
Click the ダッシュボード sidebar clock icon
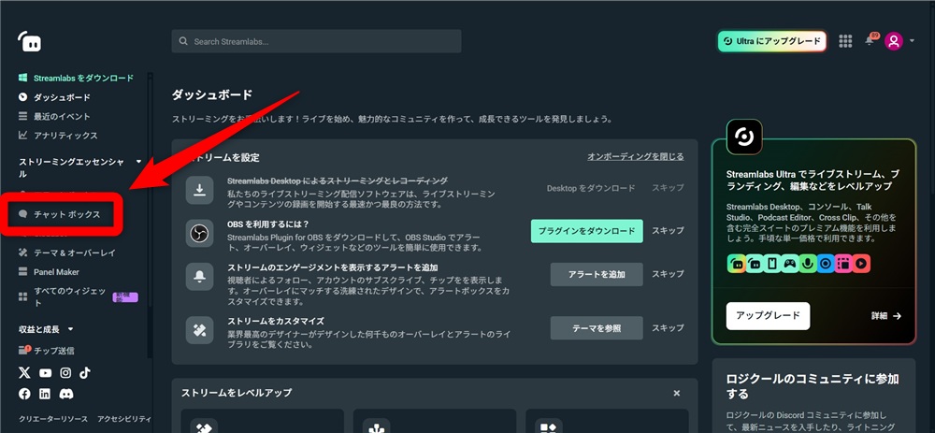(x=23, y=97)
